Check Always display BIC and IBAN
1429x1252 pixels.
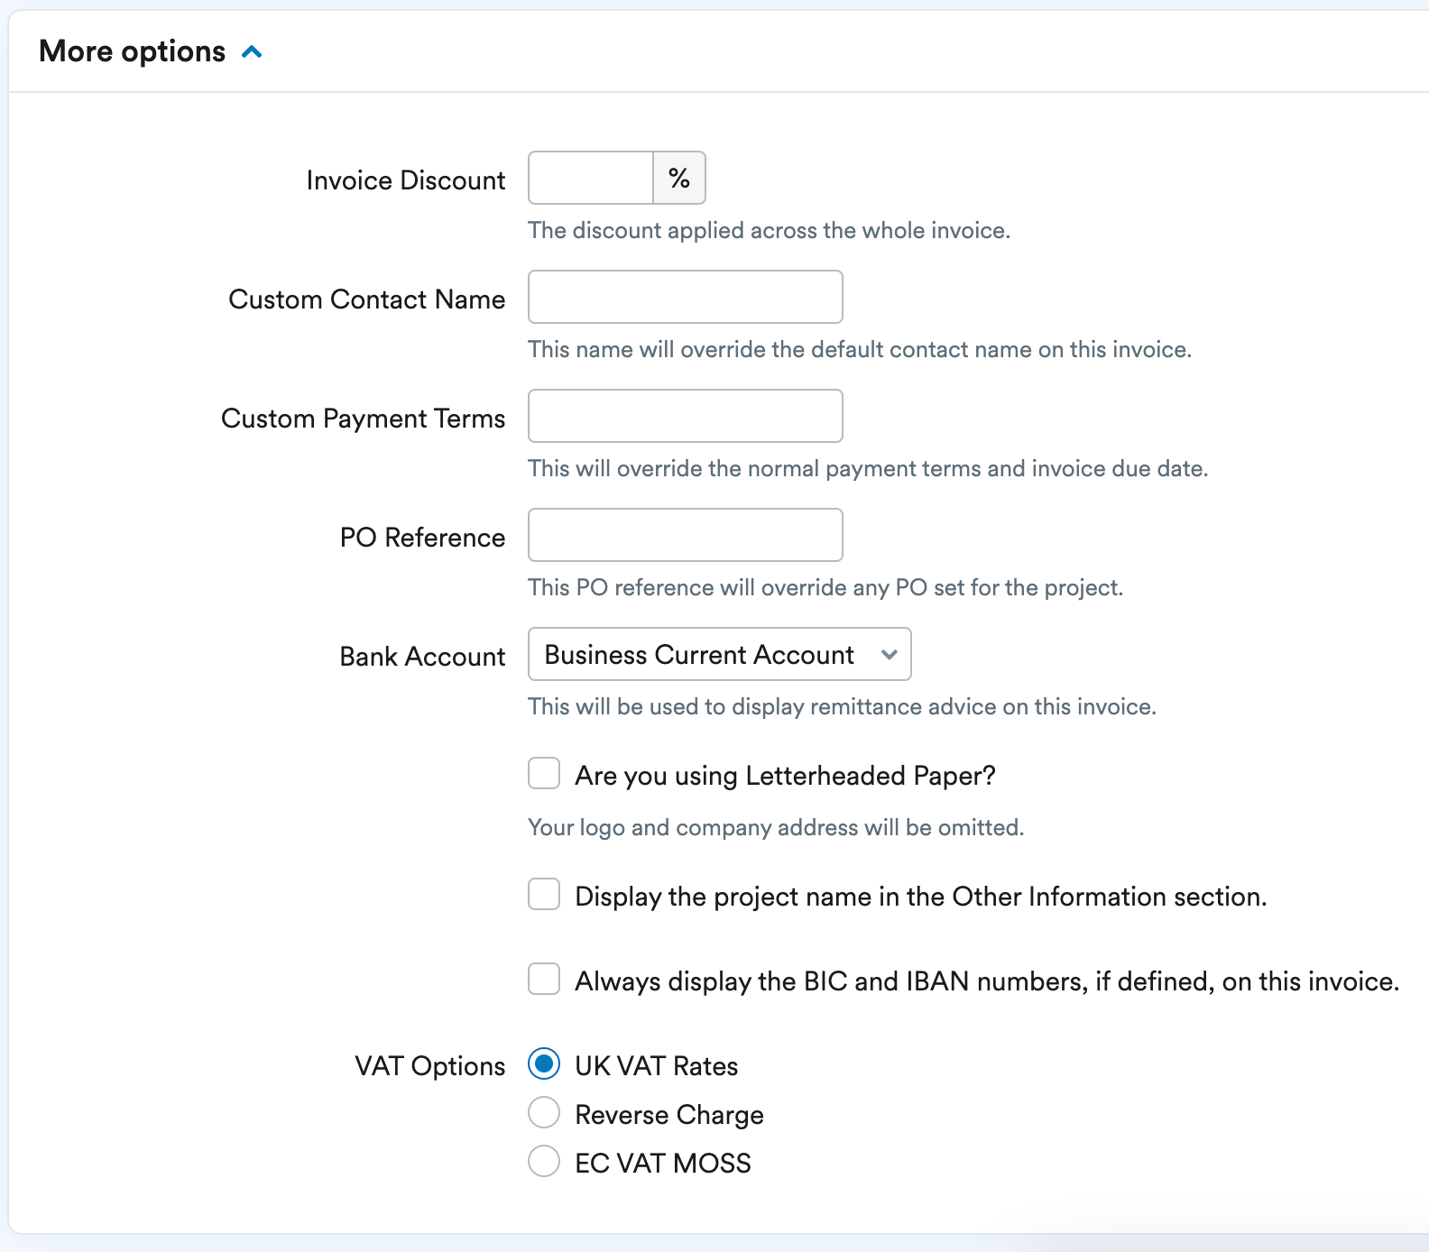(544, 980)
